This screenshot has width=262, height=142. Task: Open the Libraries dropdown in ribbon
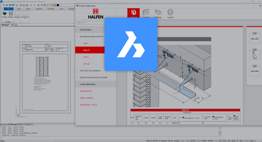point(17,15)
